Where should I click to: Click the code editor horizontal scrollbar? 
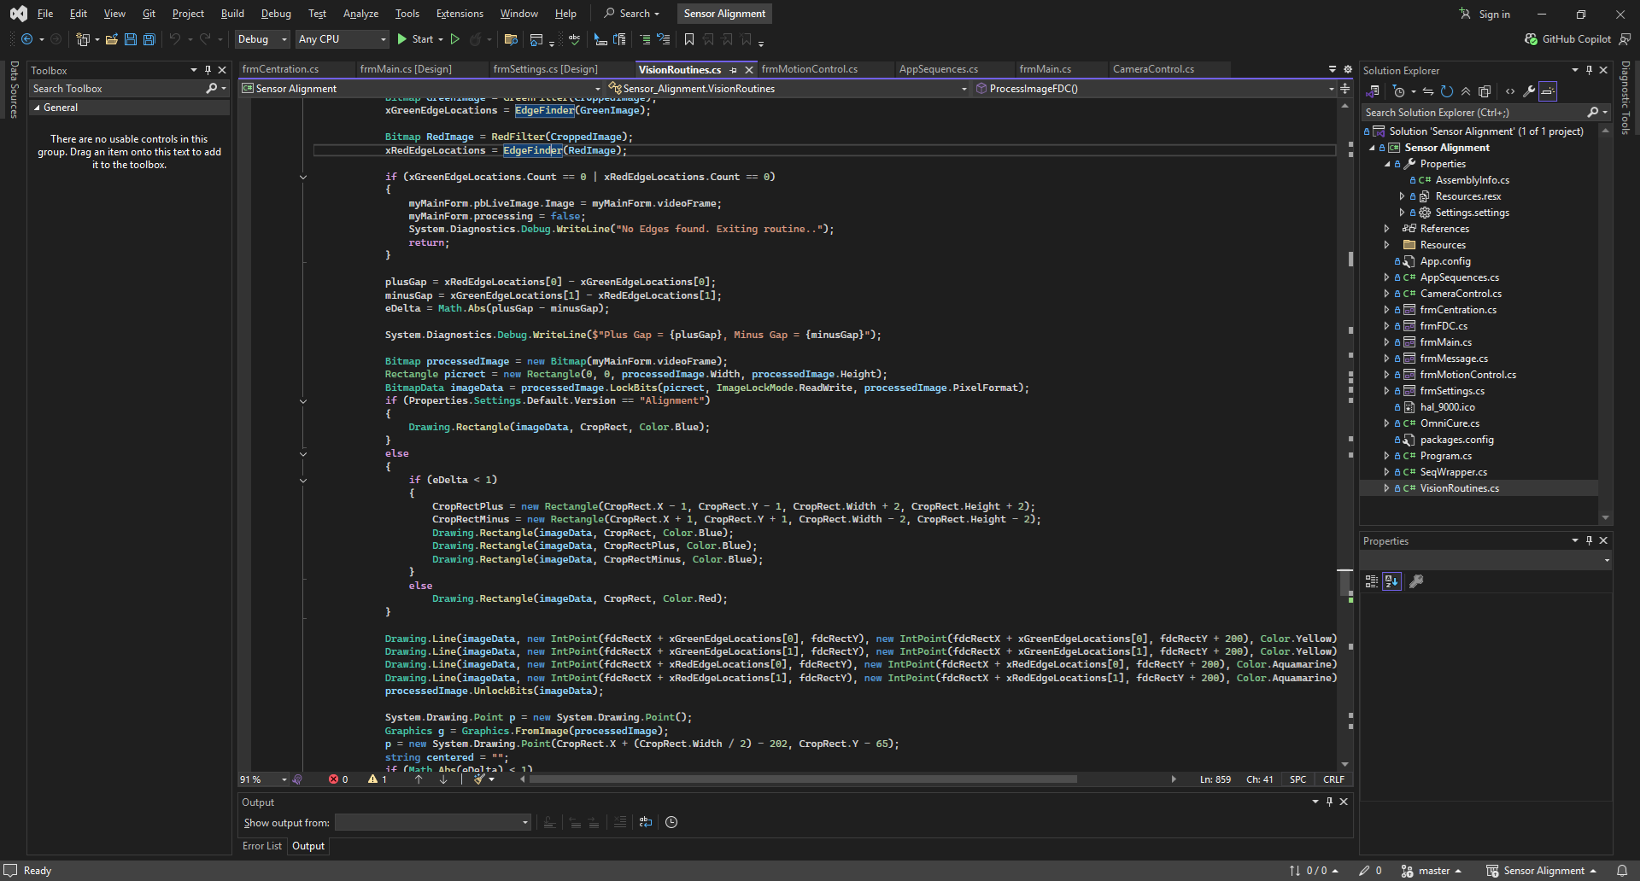click(803, 779)
